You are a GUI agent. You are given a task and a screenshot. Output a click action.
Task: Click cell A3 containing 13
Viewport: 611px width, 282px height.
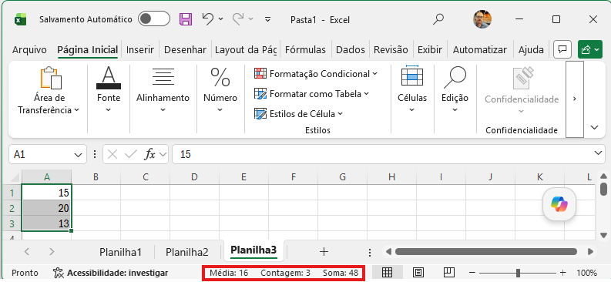pyautogui.click(x=47, y=223)
